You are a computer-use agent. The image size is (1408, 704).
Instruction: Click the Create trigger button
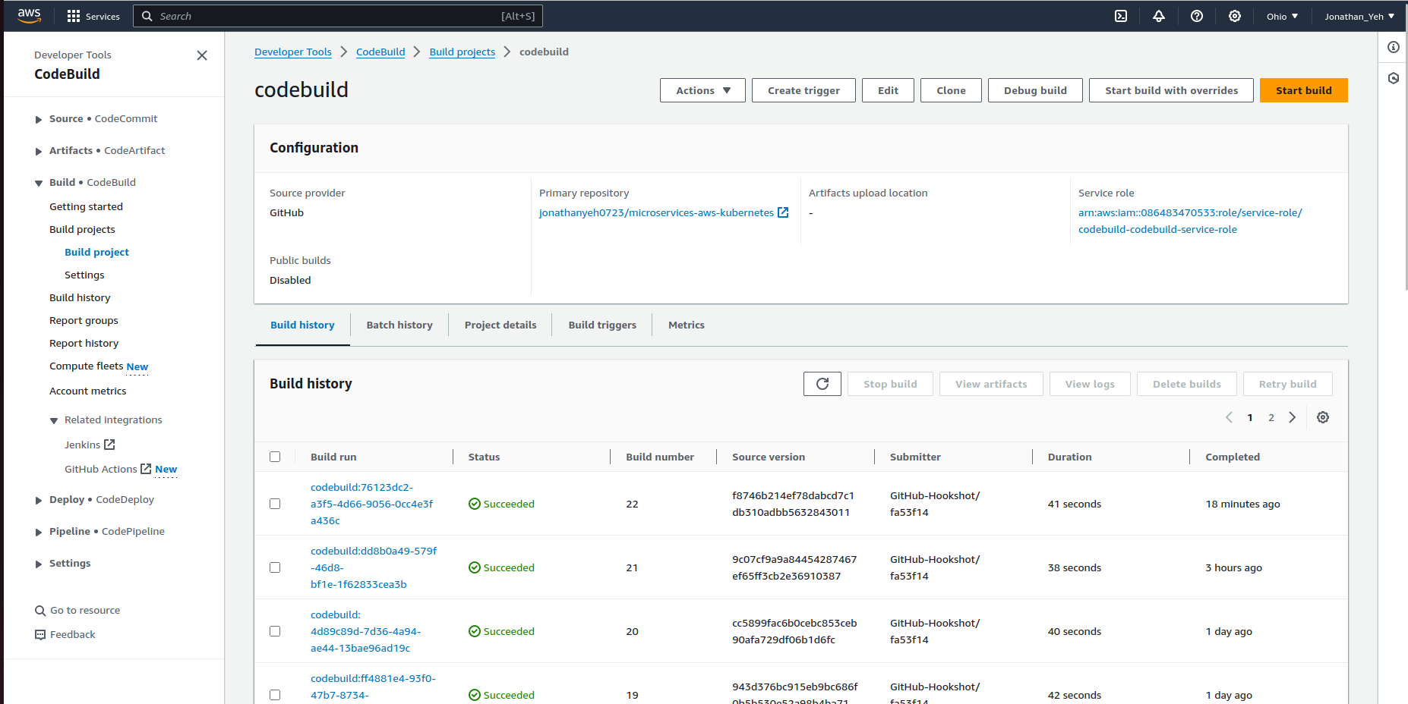pyautogui.click(x=803, y=90)
